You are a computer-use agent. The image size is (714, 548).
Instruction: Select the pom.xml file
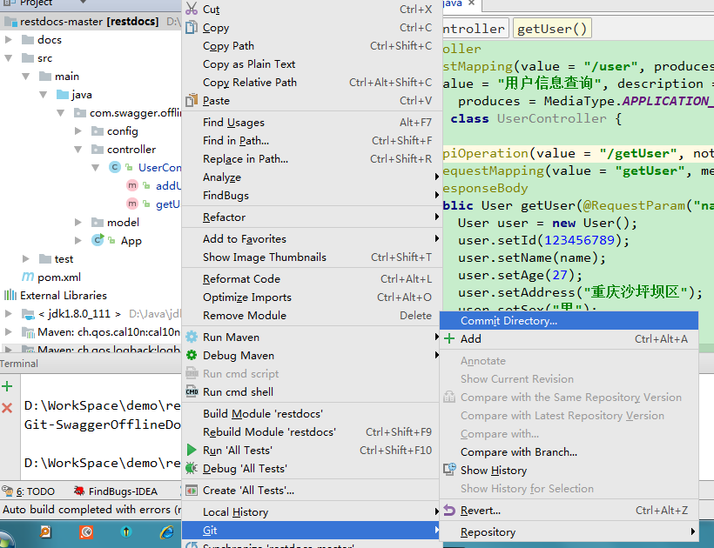point(58,277)
